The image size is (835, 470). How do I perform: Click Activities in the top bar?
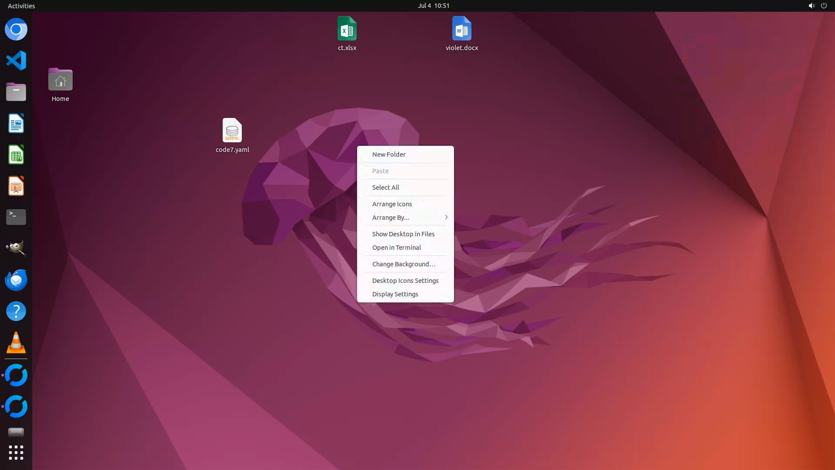tap(21, 6)
